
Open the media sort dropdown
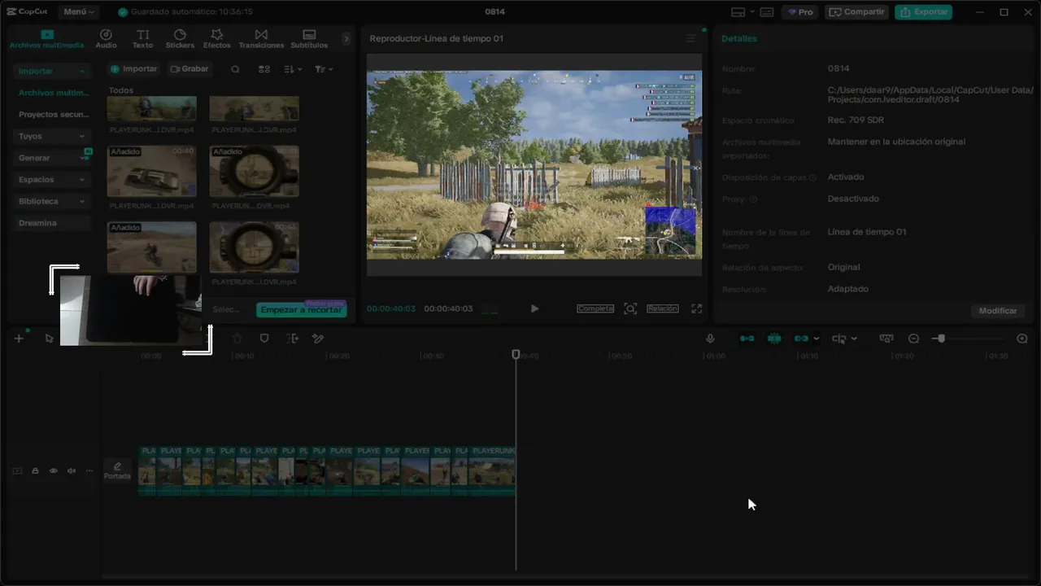pos(293,69)
